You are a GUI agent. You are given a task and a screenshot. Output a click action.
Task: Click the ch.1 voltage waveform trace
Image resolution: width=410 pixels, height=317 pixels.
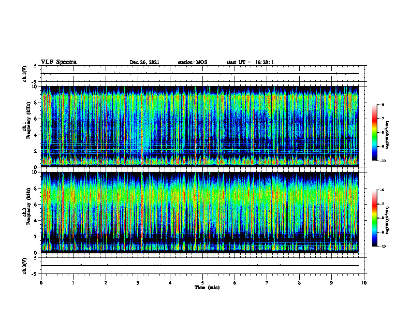200,74
